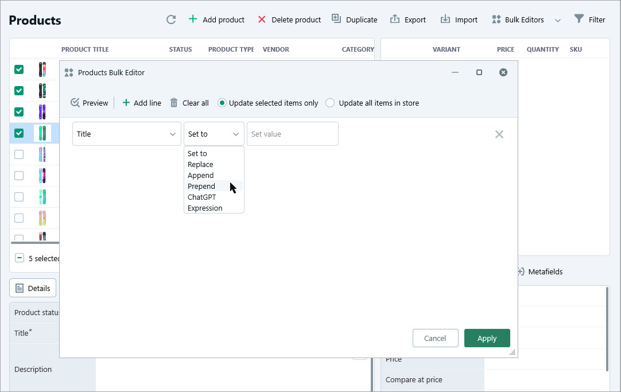Viewport: 621px width, 392px height.
Task: Choose 'Prepend' from the list
Action: [x=201, y=186]
